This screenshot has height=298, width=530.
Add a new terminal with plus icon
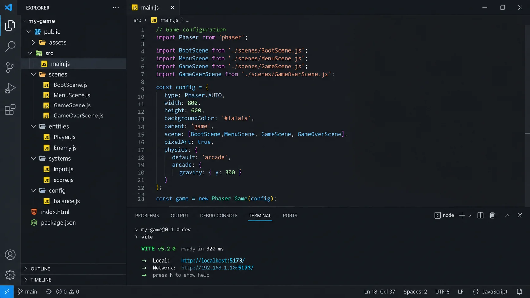pos(462,215)
